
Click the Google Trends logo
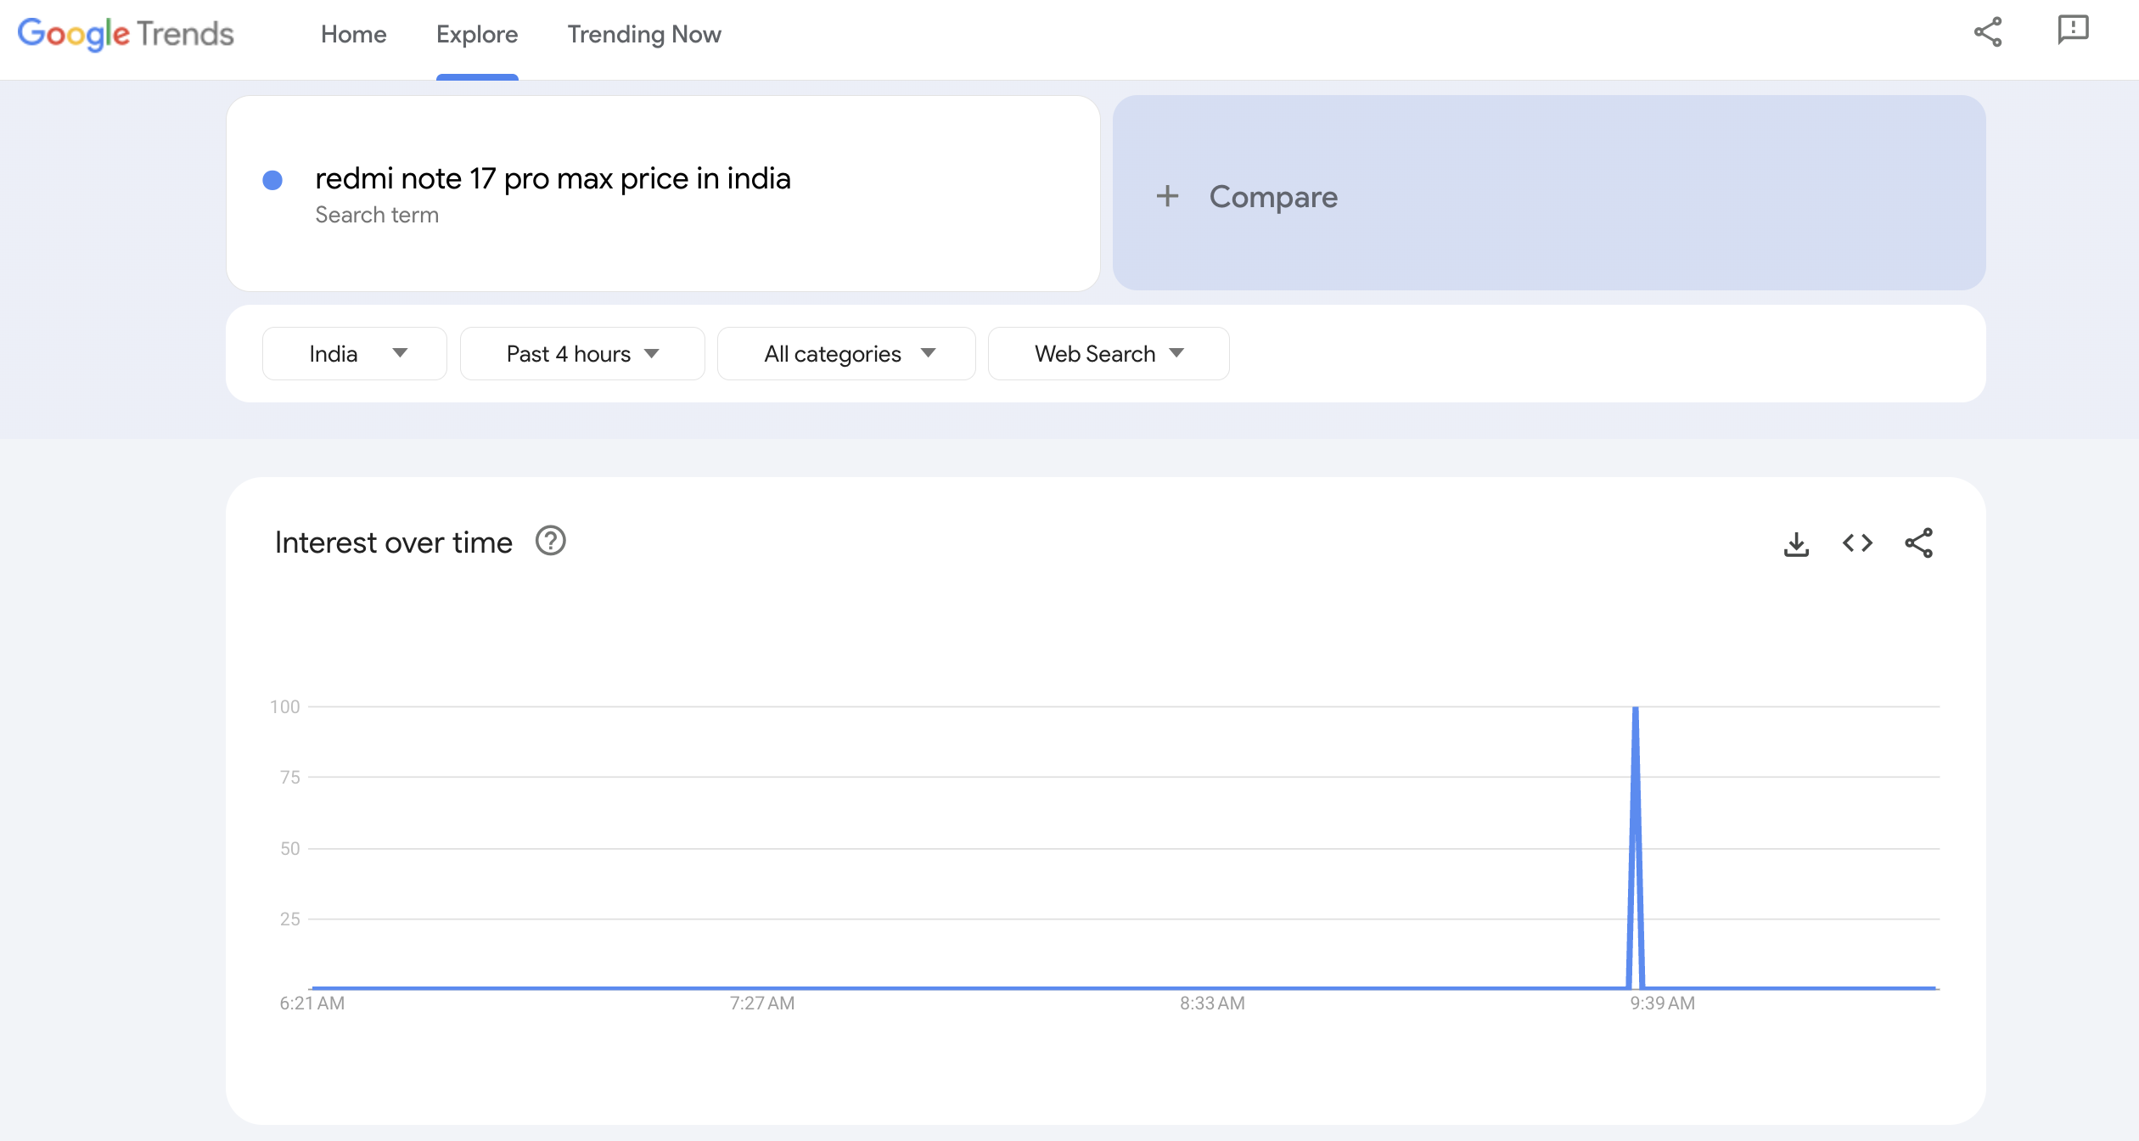[126, 34]
